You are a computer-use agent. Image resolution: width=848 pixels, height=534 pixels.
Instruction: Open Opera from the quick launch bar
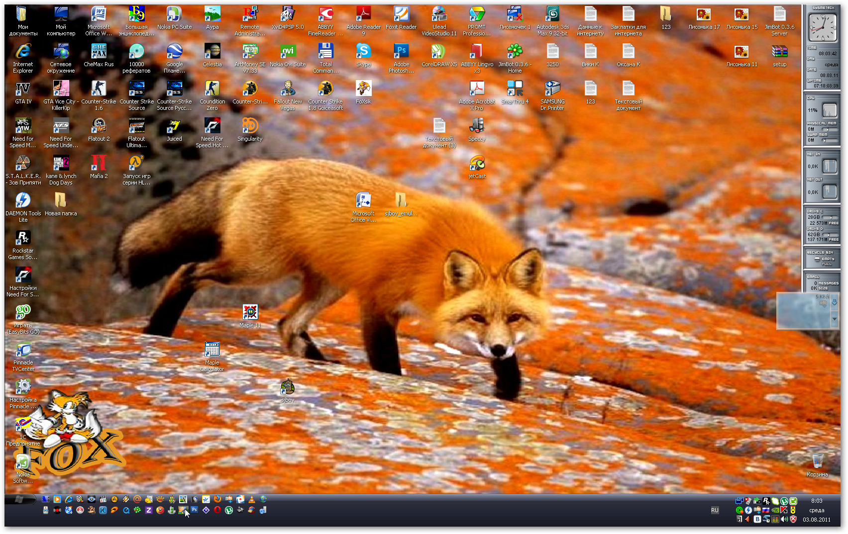pos(217,510)
